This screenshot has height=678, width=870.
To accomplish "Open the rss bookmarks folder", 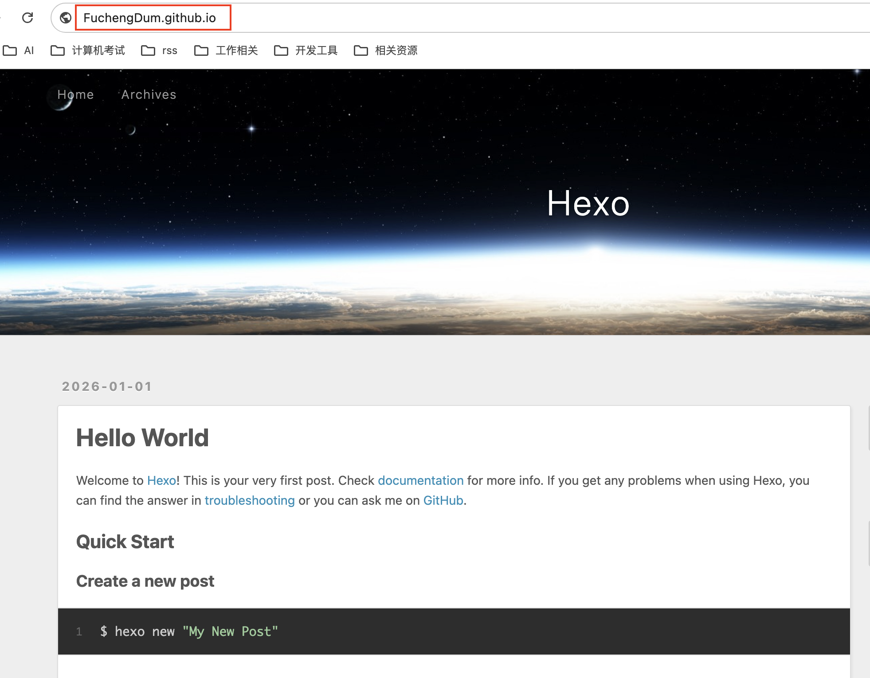I will click(x=159, y=51).
